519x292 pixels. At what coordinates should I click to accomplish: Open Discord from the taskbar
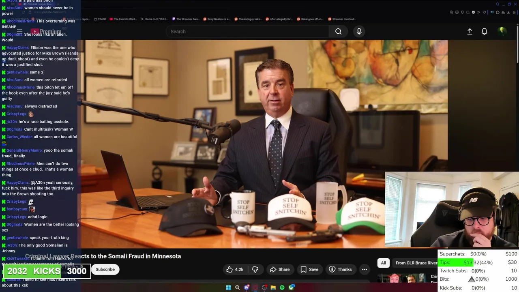coord(247,288)
